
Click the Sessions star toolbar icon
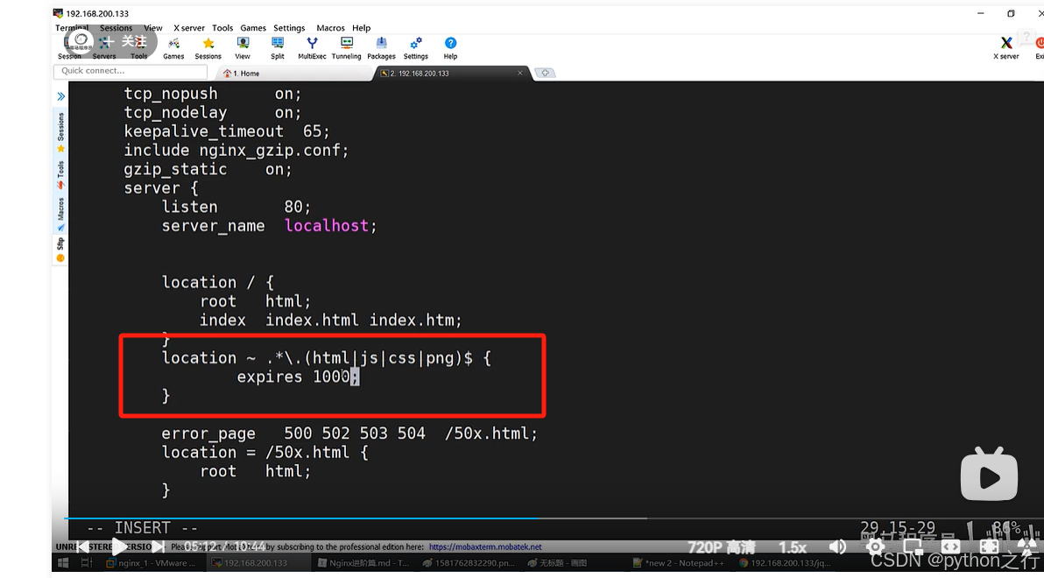click(x=208, y=48)
